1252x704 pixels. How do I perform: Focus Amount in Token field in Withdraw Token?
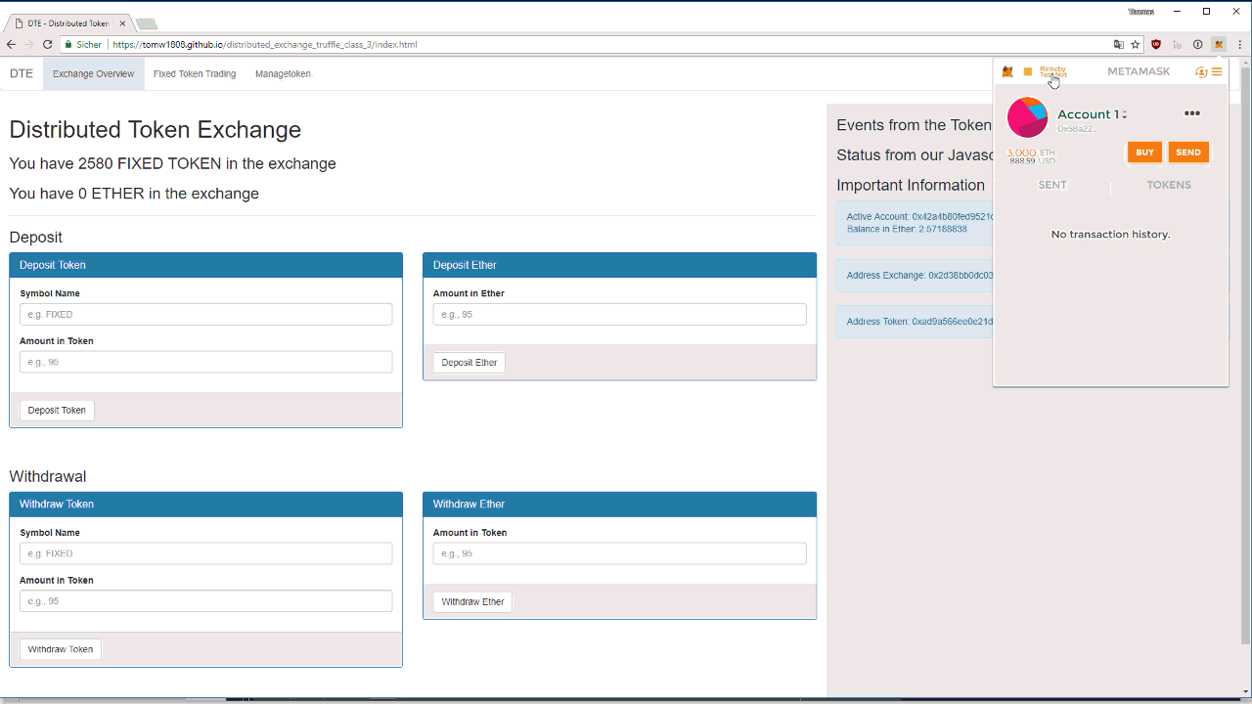click(206, 601)
